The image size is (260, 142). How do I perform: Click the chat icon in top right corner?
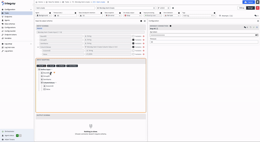257,2
